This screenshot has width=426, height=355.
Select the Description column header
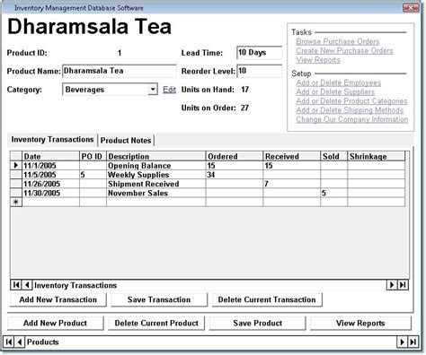[x=156, y=156]
